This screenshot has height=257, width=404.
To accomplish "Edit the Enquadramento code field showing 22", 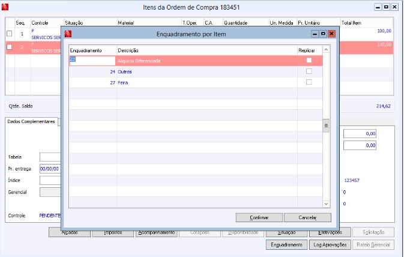I will pyautogui.click(x=92, y=61).
